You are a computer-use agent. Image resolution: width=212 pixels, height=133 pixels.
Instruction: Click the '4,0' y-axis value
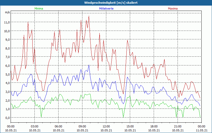pyautogui.click(x=8, y=83)
